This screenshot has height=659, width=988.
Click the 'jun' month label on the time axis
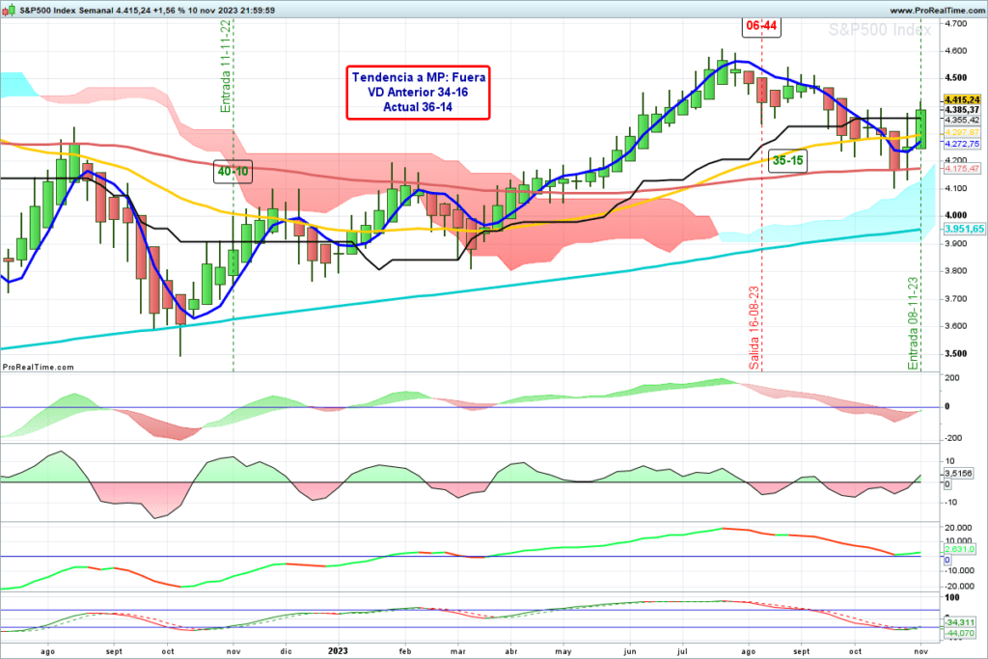point(629,651)
